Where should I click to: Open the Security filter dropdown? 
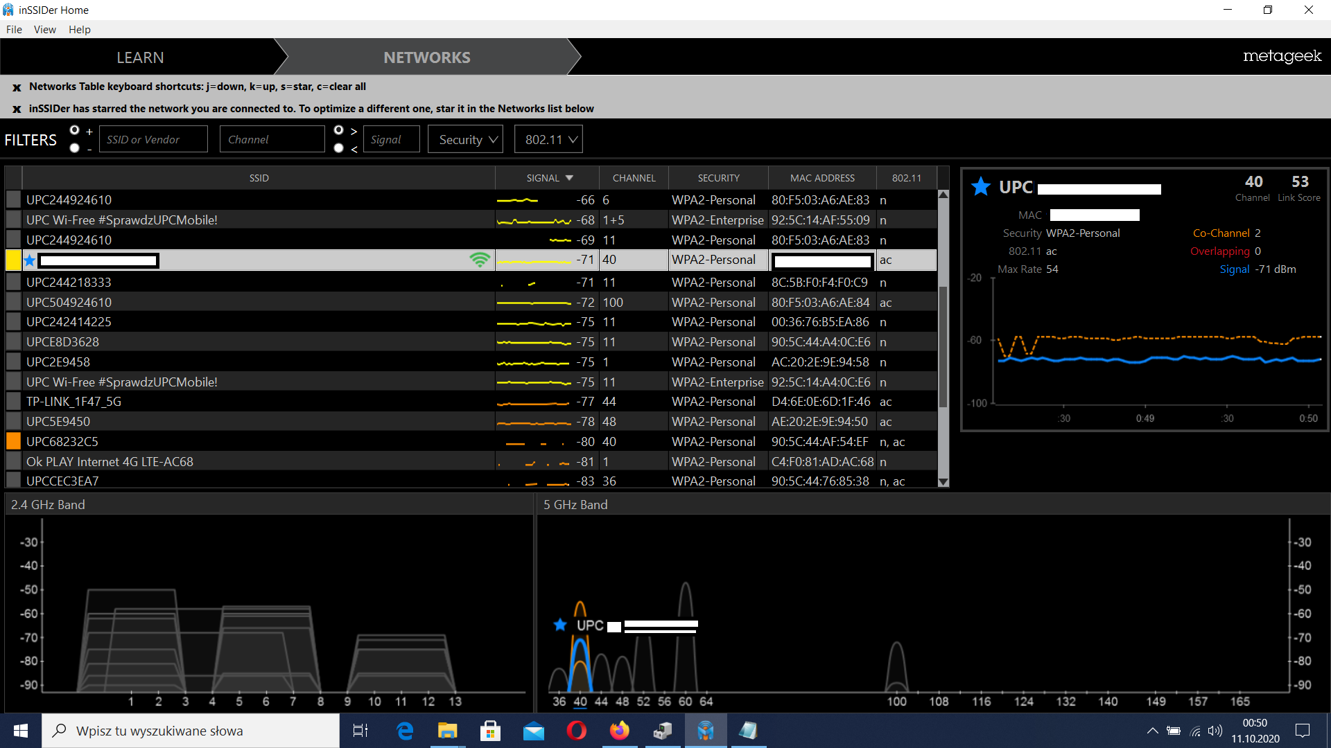click(465, 139)
